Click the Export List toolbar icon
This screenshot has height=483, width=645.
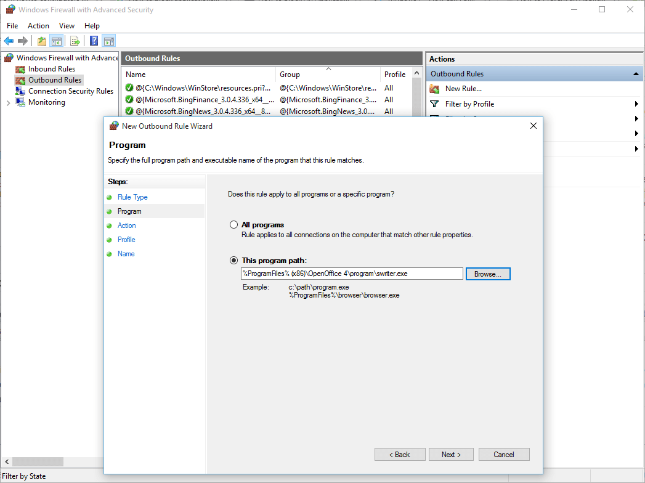75,41
